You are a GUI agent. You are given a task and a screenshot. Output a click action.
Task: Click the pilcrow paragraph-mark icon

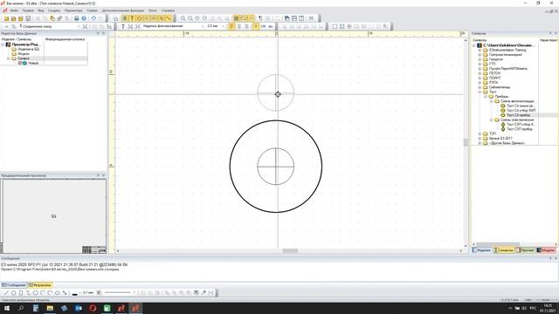(x=260, y=18)
